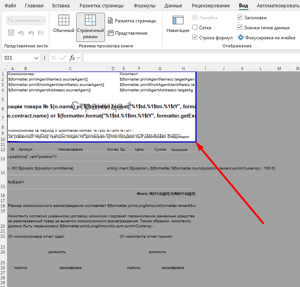This screenshot has width=300, height=287.
Task: Click the :forEach> cell in row 15
Action: pyautogui.click(x=16, y=182)
